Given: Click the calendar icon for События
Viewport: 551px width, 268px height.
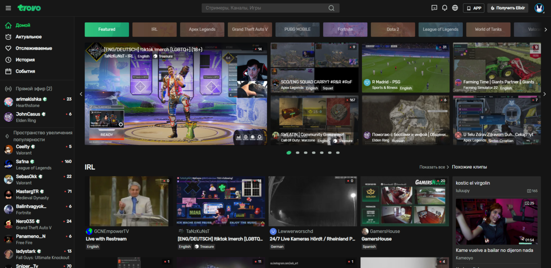Looking at the screenshot, I should 8,71.
